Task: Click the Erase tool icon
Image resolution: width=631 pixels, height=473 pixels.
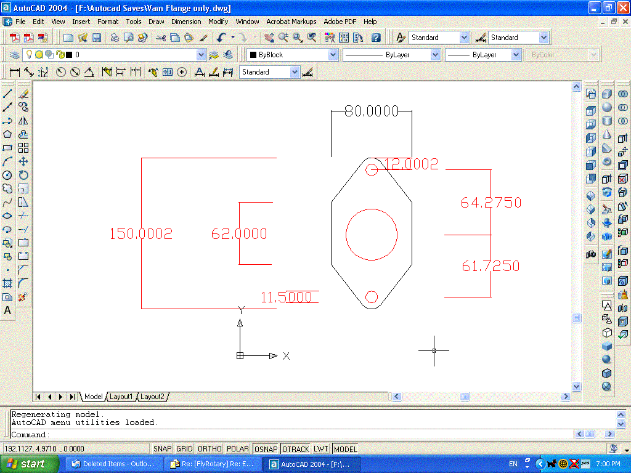Action: [23, 94]
